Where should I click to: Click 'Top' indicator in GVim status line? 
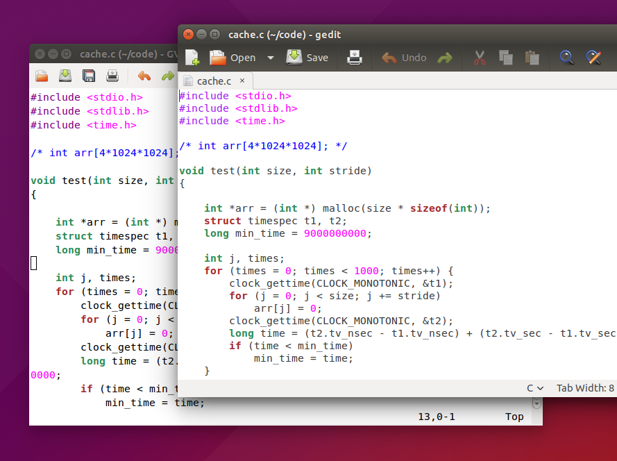pyautogui.click(x=514, y=417)
